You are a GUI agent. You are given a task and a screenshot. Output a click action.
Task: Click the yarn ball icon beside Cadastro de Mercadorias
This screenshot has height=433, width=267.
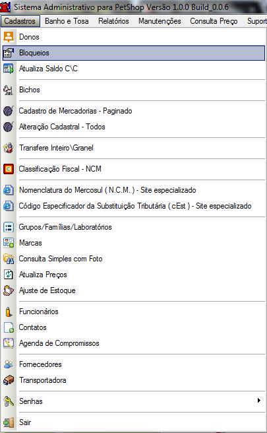coord(9,111)
